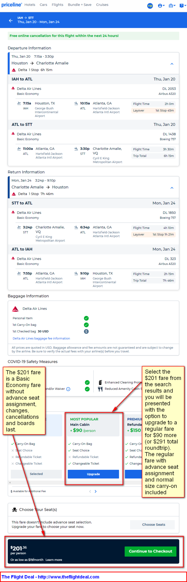Screen dimensions: 187x582
Task: Collapse the Houston to Charlotte Amalie departure details
Action: click(172, 64)
